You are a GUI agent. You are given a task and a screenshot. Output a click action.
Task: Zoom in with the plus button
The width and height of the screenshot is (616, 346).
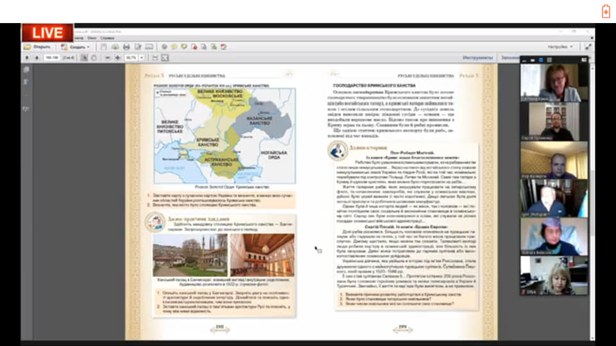click(117, 58)
